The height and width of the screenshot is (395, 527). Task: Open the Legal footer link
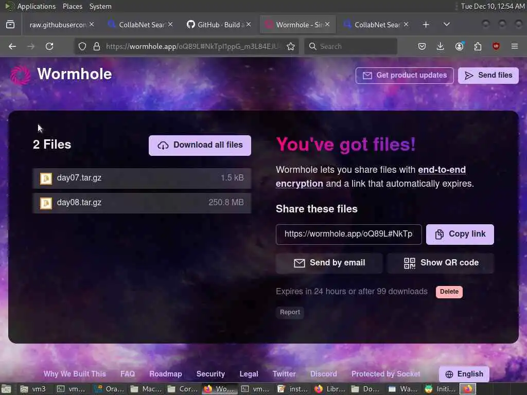point(249,374)
